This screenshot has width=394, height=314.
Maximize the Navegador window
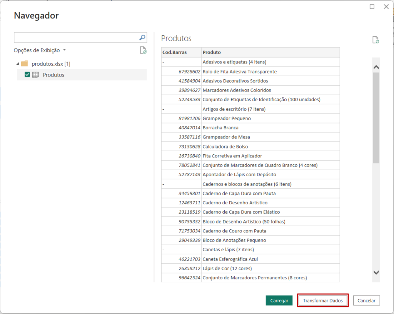pos(372,7)
